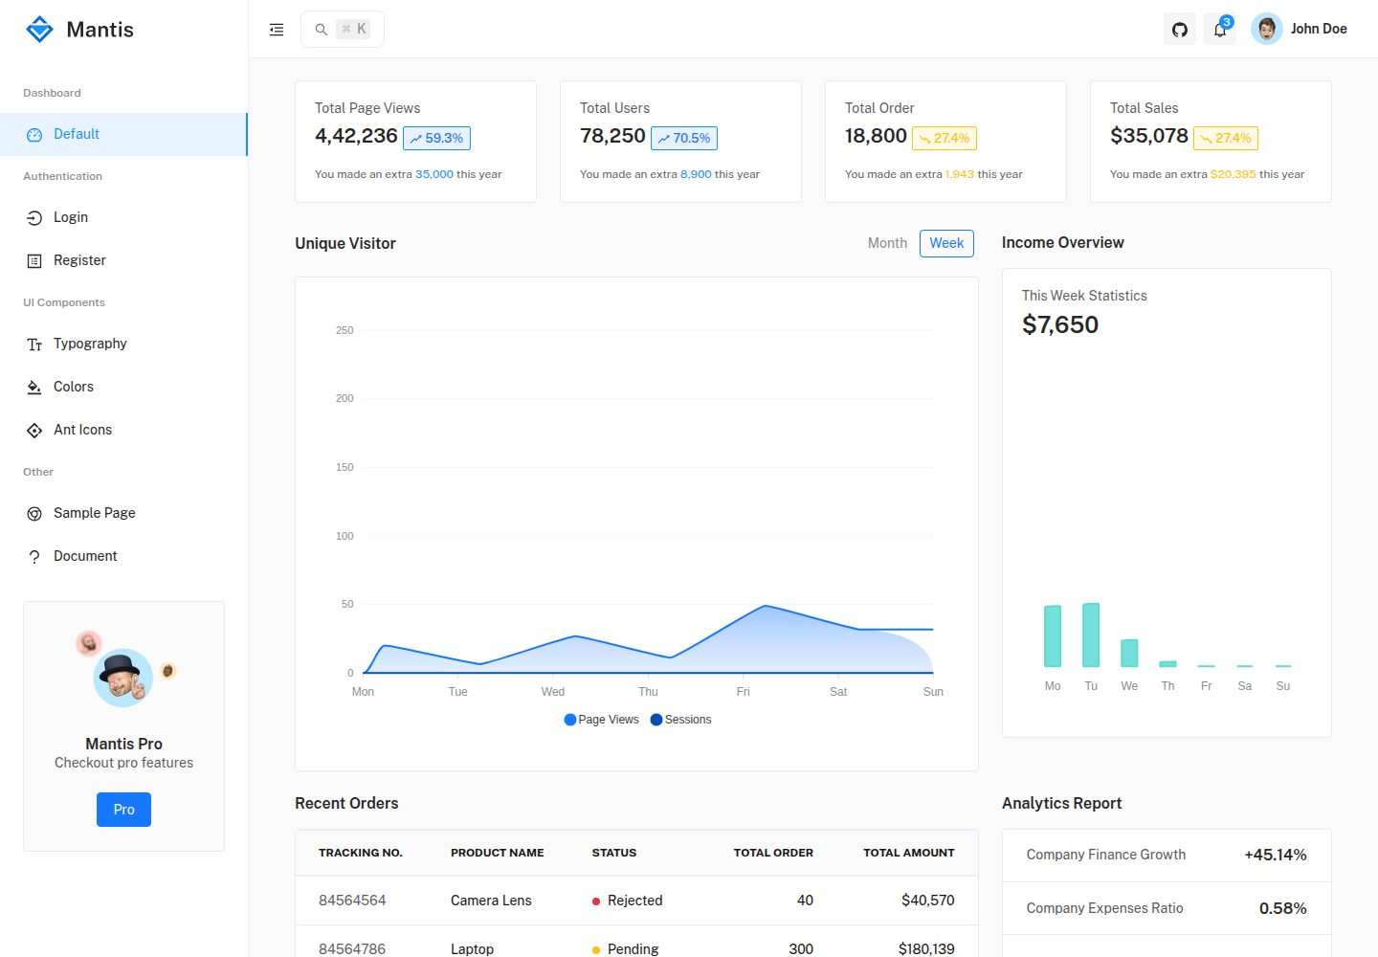Click tracking number 84564786 link
The image size is (1378, 957).
tap(352, 948)
